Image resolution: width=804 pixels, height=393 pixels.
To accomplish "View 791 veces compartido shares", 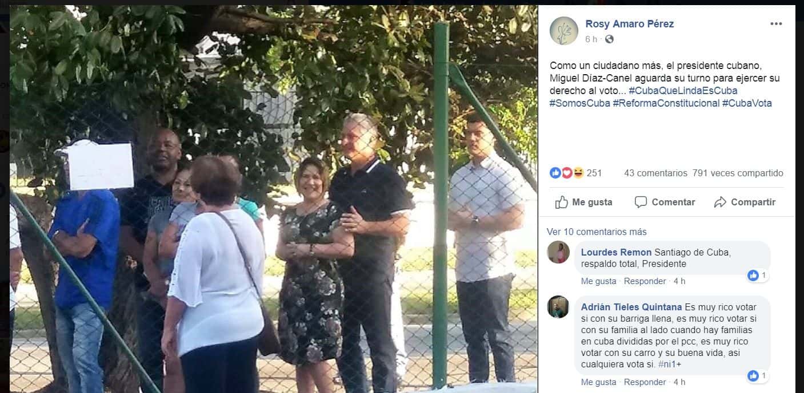I will click(x=738, y=173).
